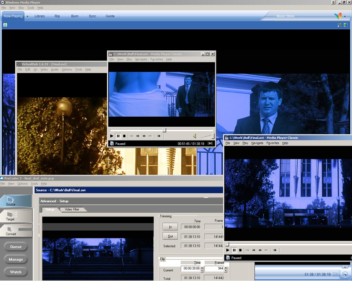Open the Audio menu in VirtualDub

click(54, 69)
